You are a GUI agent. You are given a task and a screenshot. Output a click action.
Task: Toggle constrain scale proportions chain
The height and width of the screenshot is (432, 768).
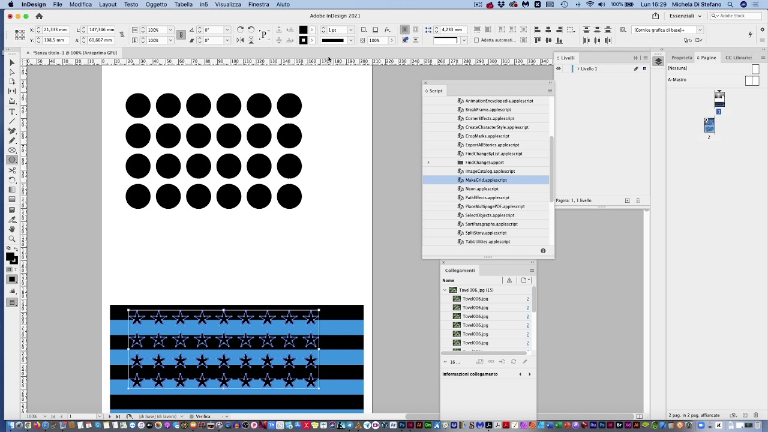(x=181, y=35)
